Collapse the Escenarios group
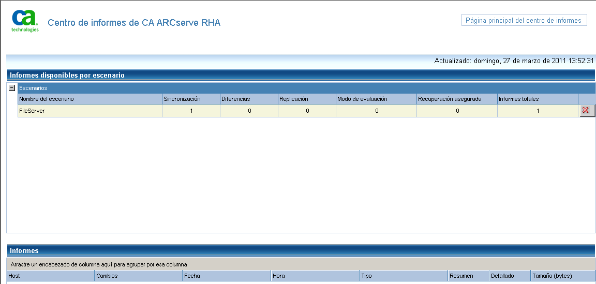The width and height of the screenshot is (596, 284). [x=12, y=88]
